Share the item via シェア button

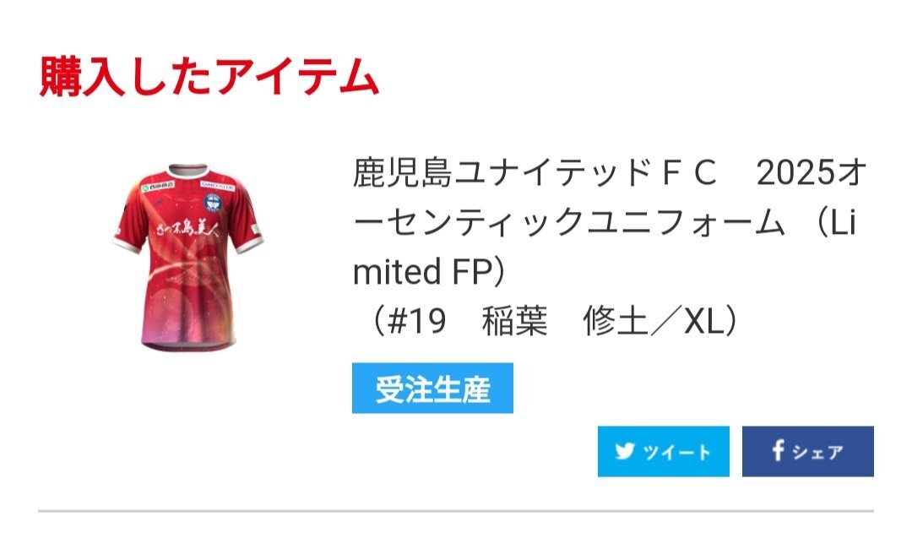click(x=808, y=451)
